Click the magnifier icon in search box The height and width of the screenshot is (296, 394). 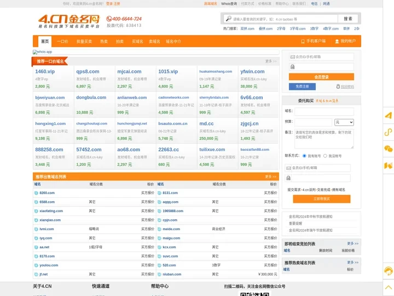(x=228, y=19)
